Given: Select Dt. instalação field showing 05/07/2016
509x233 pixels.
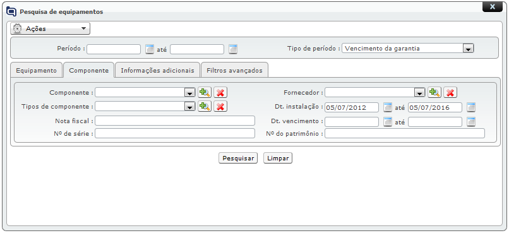Looking at the screenshot, I should coord(435,107).
